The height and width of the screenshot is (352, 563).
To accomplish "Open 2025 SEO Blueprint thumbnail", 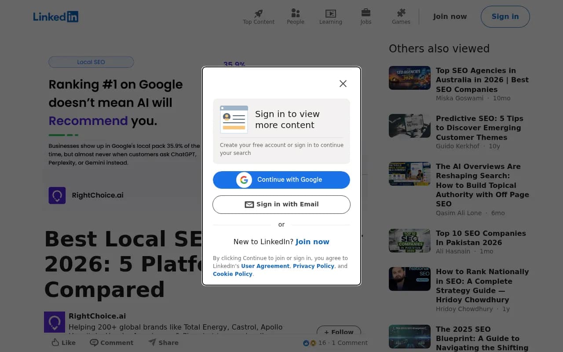I will pyautogui.click(x=409, y=337).
